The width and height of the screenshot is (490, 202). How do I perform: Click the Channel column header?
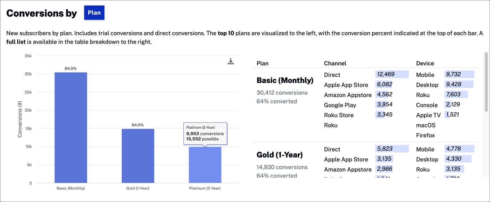coord(335,63)
